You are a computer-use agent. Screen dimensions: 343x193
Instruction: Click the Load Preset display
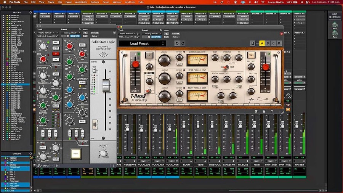tap(139, 43)
